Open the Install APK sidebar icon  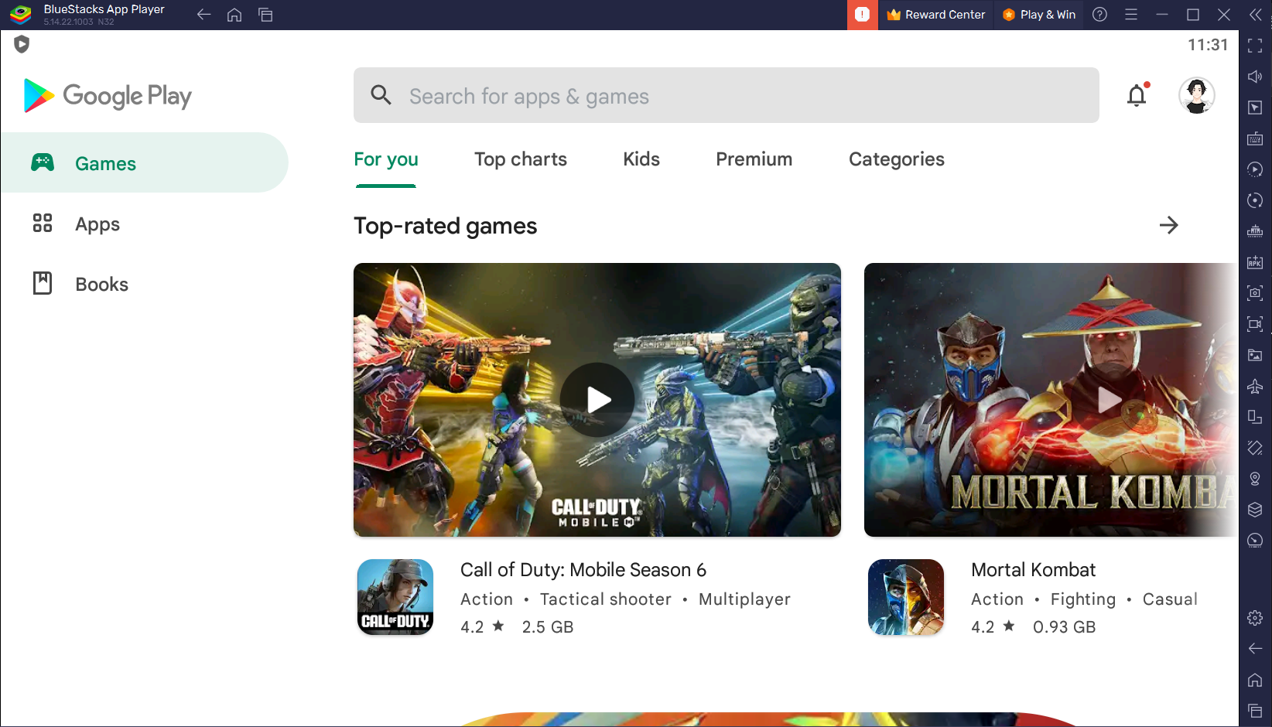click(x=1255, y=262)
